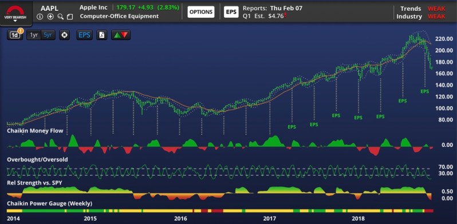Click the highest EPS marker under the price drop
This screenshot has height=224, width=457.
point(425,91)
